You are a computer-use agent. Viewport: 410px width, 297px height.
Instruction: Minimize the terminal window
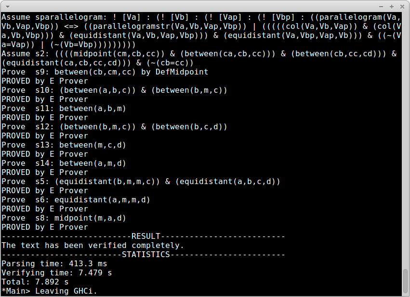tap(382, 6)
